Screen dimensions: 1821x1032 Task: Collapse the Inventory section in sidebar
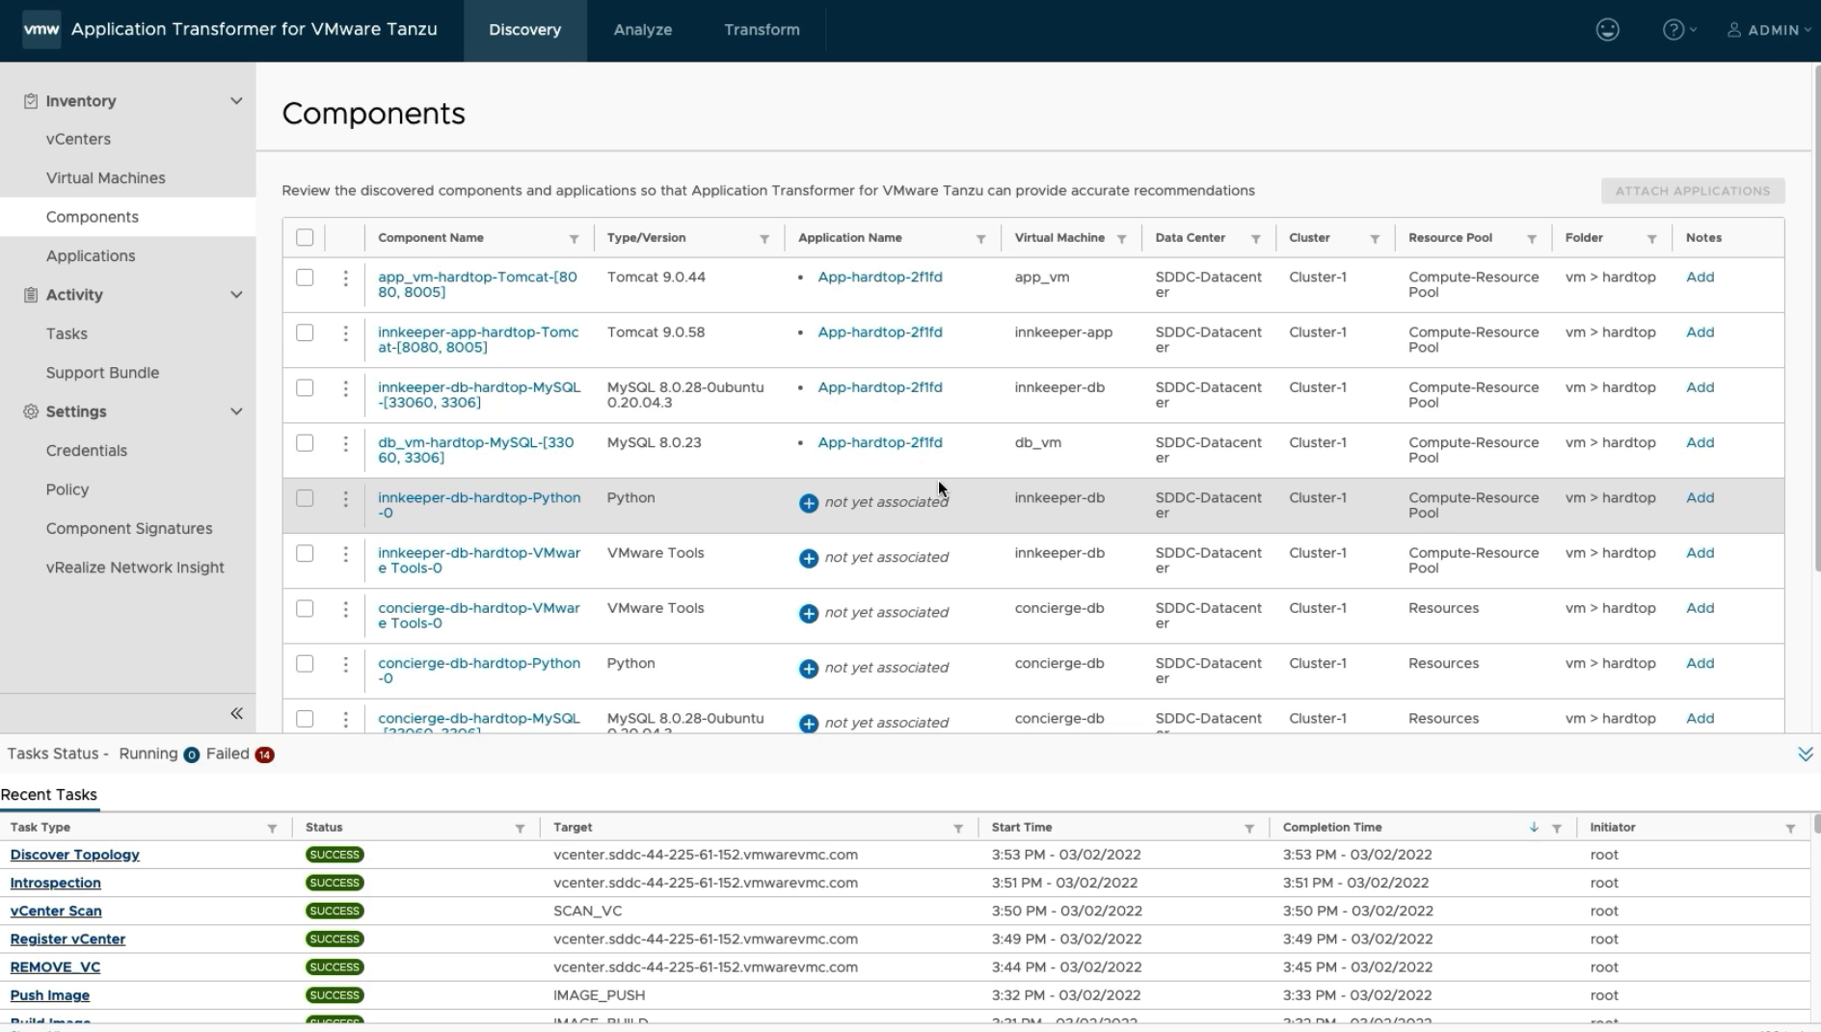(236, 101)
